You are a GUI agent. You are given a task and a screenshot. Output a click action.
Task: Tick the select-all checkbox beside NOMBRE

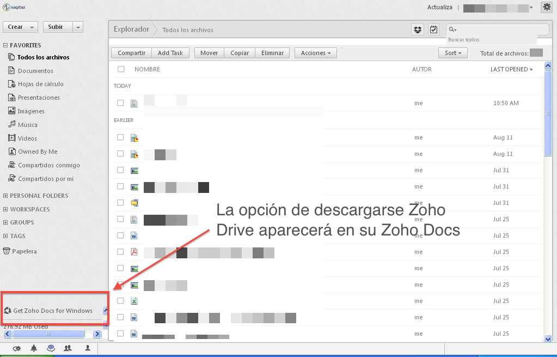(121, 69)
